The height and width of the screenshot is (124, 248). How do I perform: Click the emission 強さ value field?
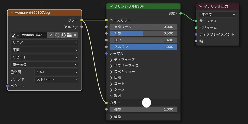pyautogui.click(x=143, y=109)
